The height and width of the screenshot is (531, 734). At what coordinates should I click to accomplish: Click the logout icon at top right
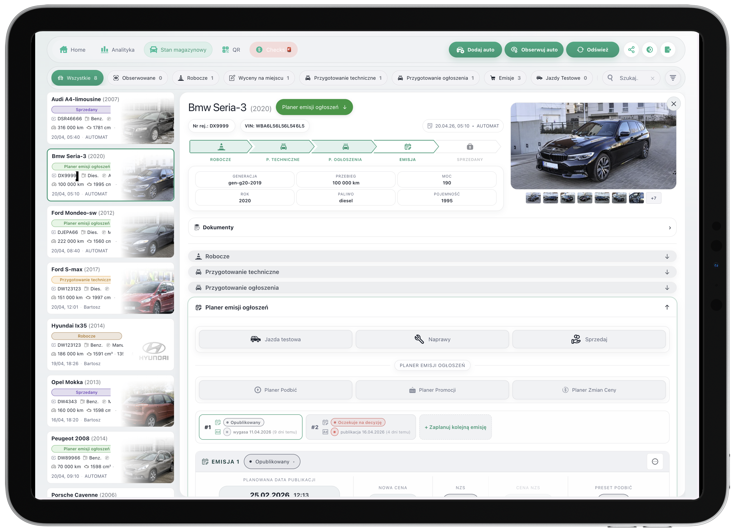pyautogui.click(x=668, y=49)
